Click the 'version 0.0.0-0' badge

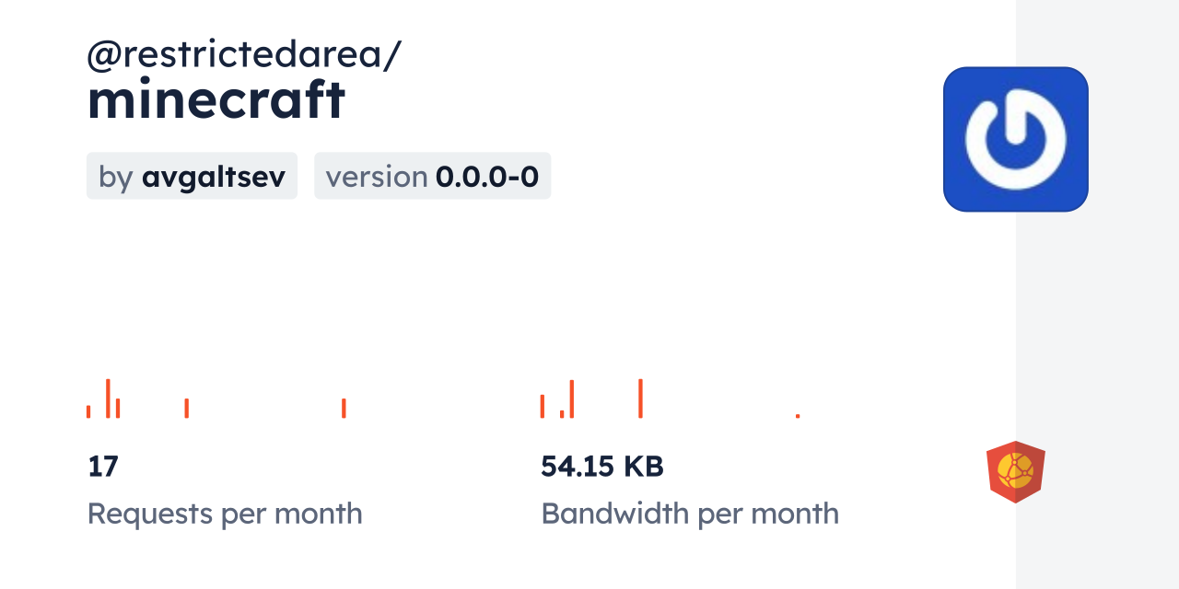point(432,176)
